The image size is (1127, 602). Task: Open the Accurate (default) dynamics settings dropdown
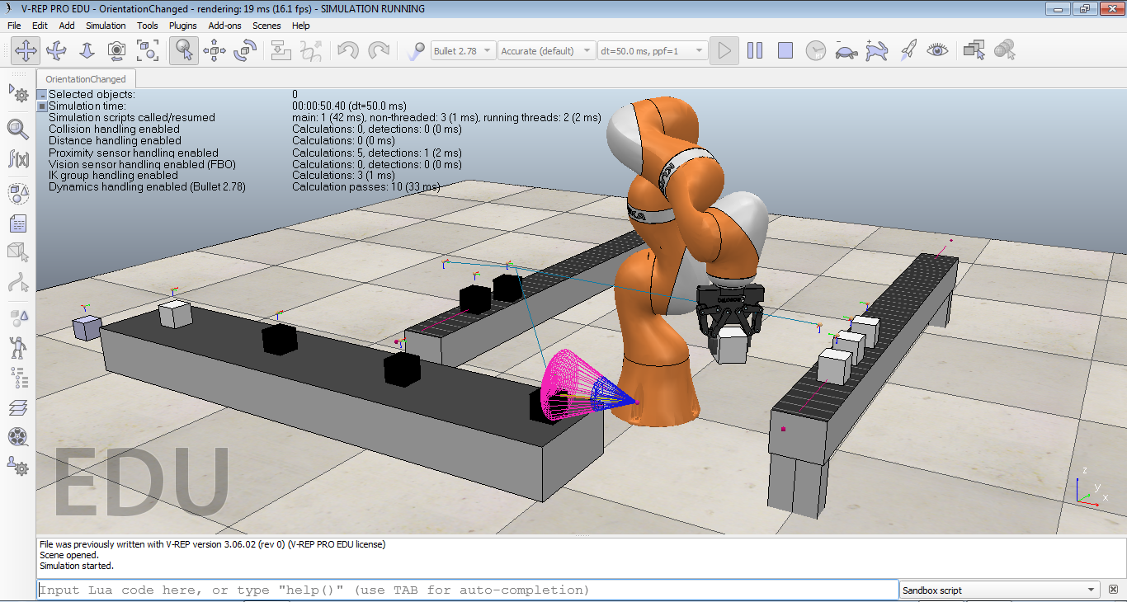(546, 51)
